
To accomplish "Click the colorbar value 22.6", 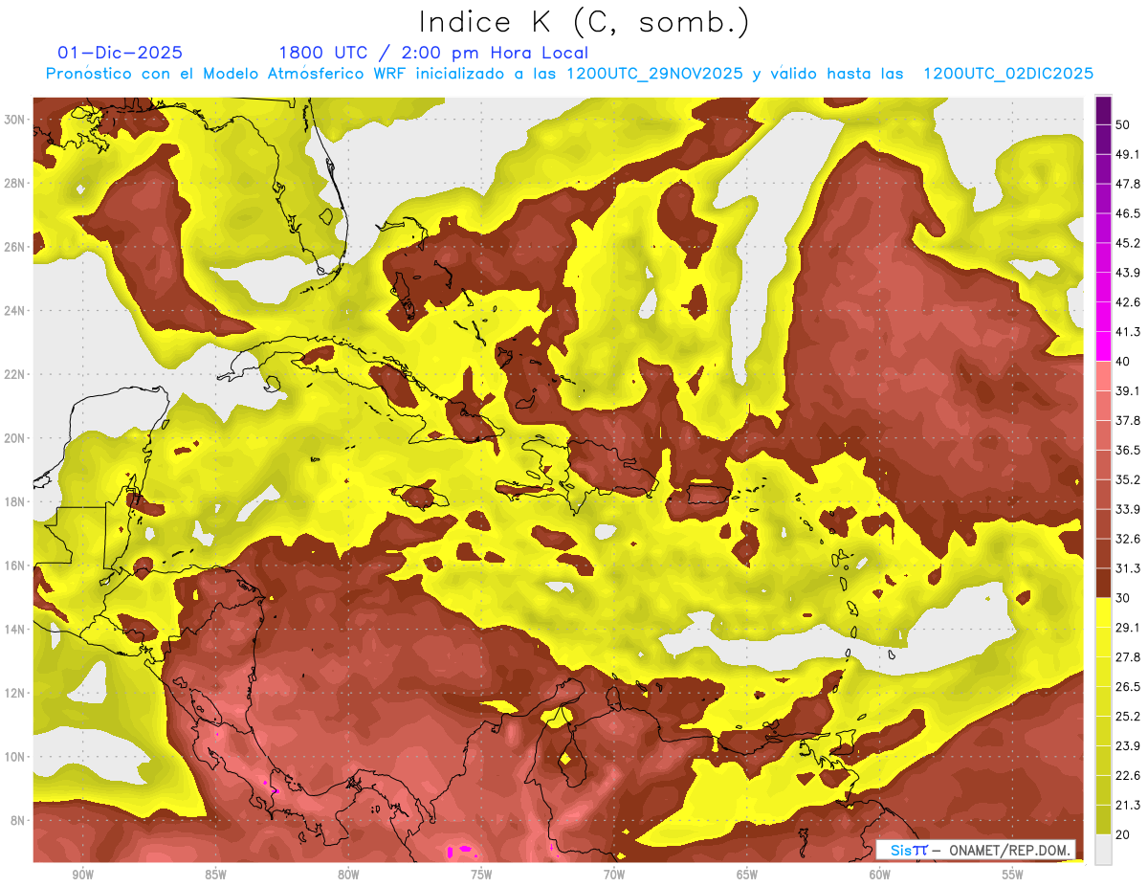I will pos(1128,776).
